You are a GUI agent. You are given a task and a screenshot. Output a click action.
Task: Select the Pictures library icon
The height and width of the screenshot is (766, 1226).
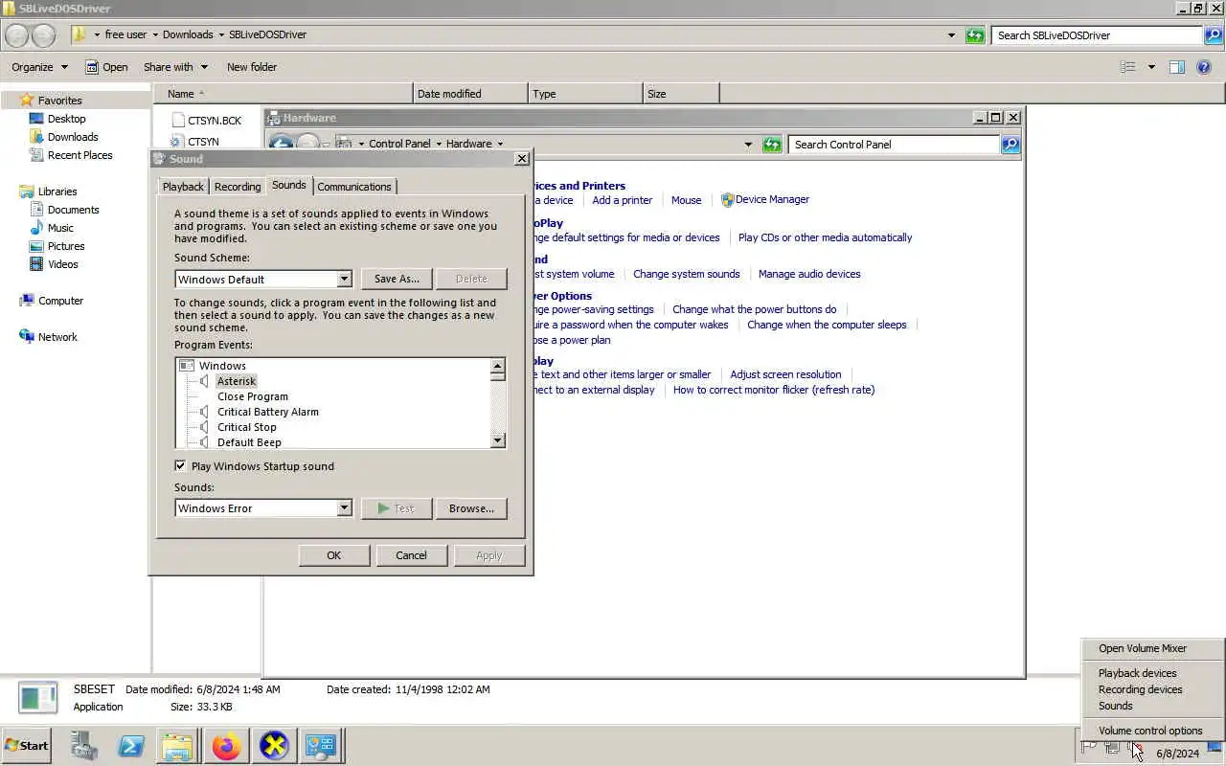coord(36,246)
